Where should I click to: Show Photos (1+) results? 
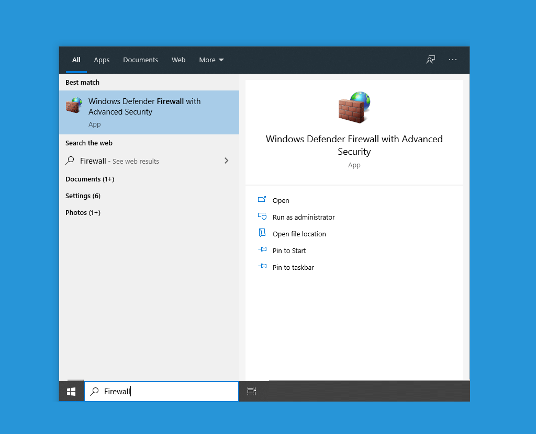83,212
